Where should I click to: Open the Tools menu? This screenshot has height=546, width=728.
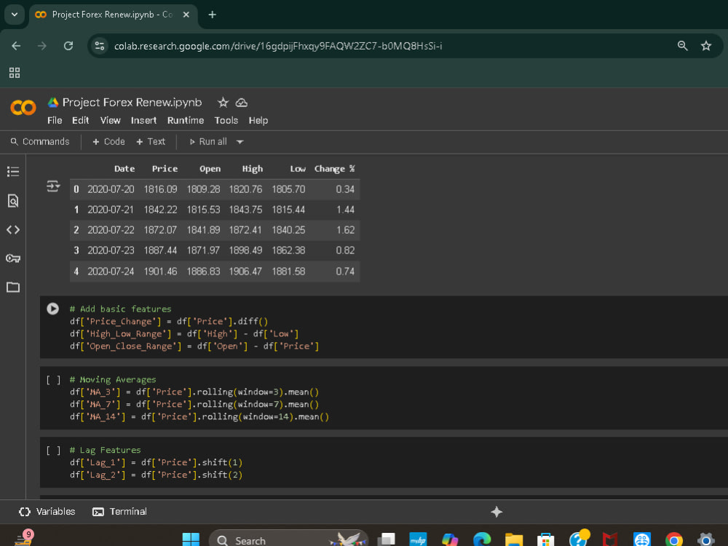[x=226, y=120]
